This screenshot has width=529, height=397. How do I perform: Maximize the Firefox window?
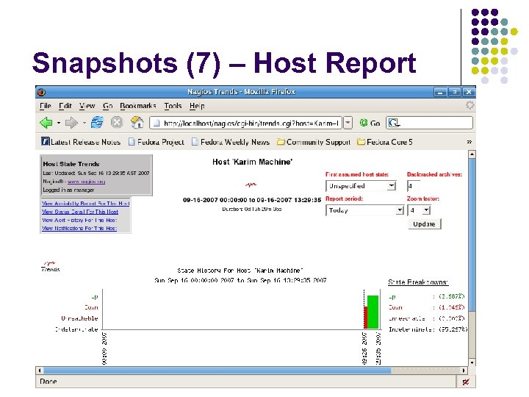[455, 92]
